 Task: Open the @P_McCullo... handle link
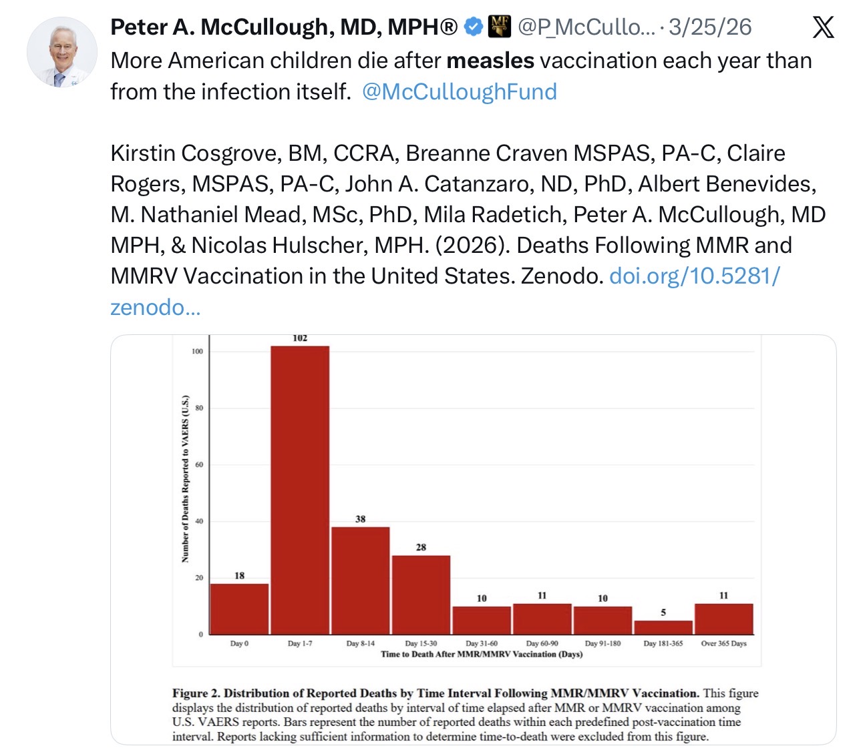[586, 27]
